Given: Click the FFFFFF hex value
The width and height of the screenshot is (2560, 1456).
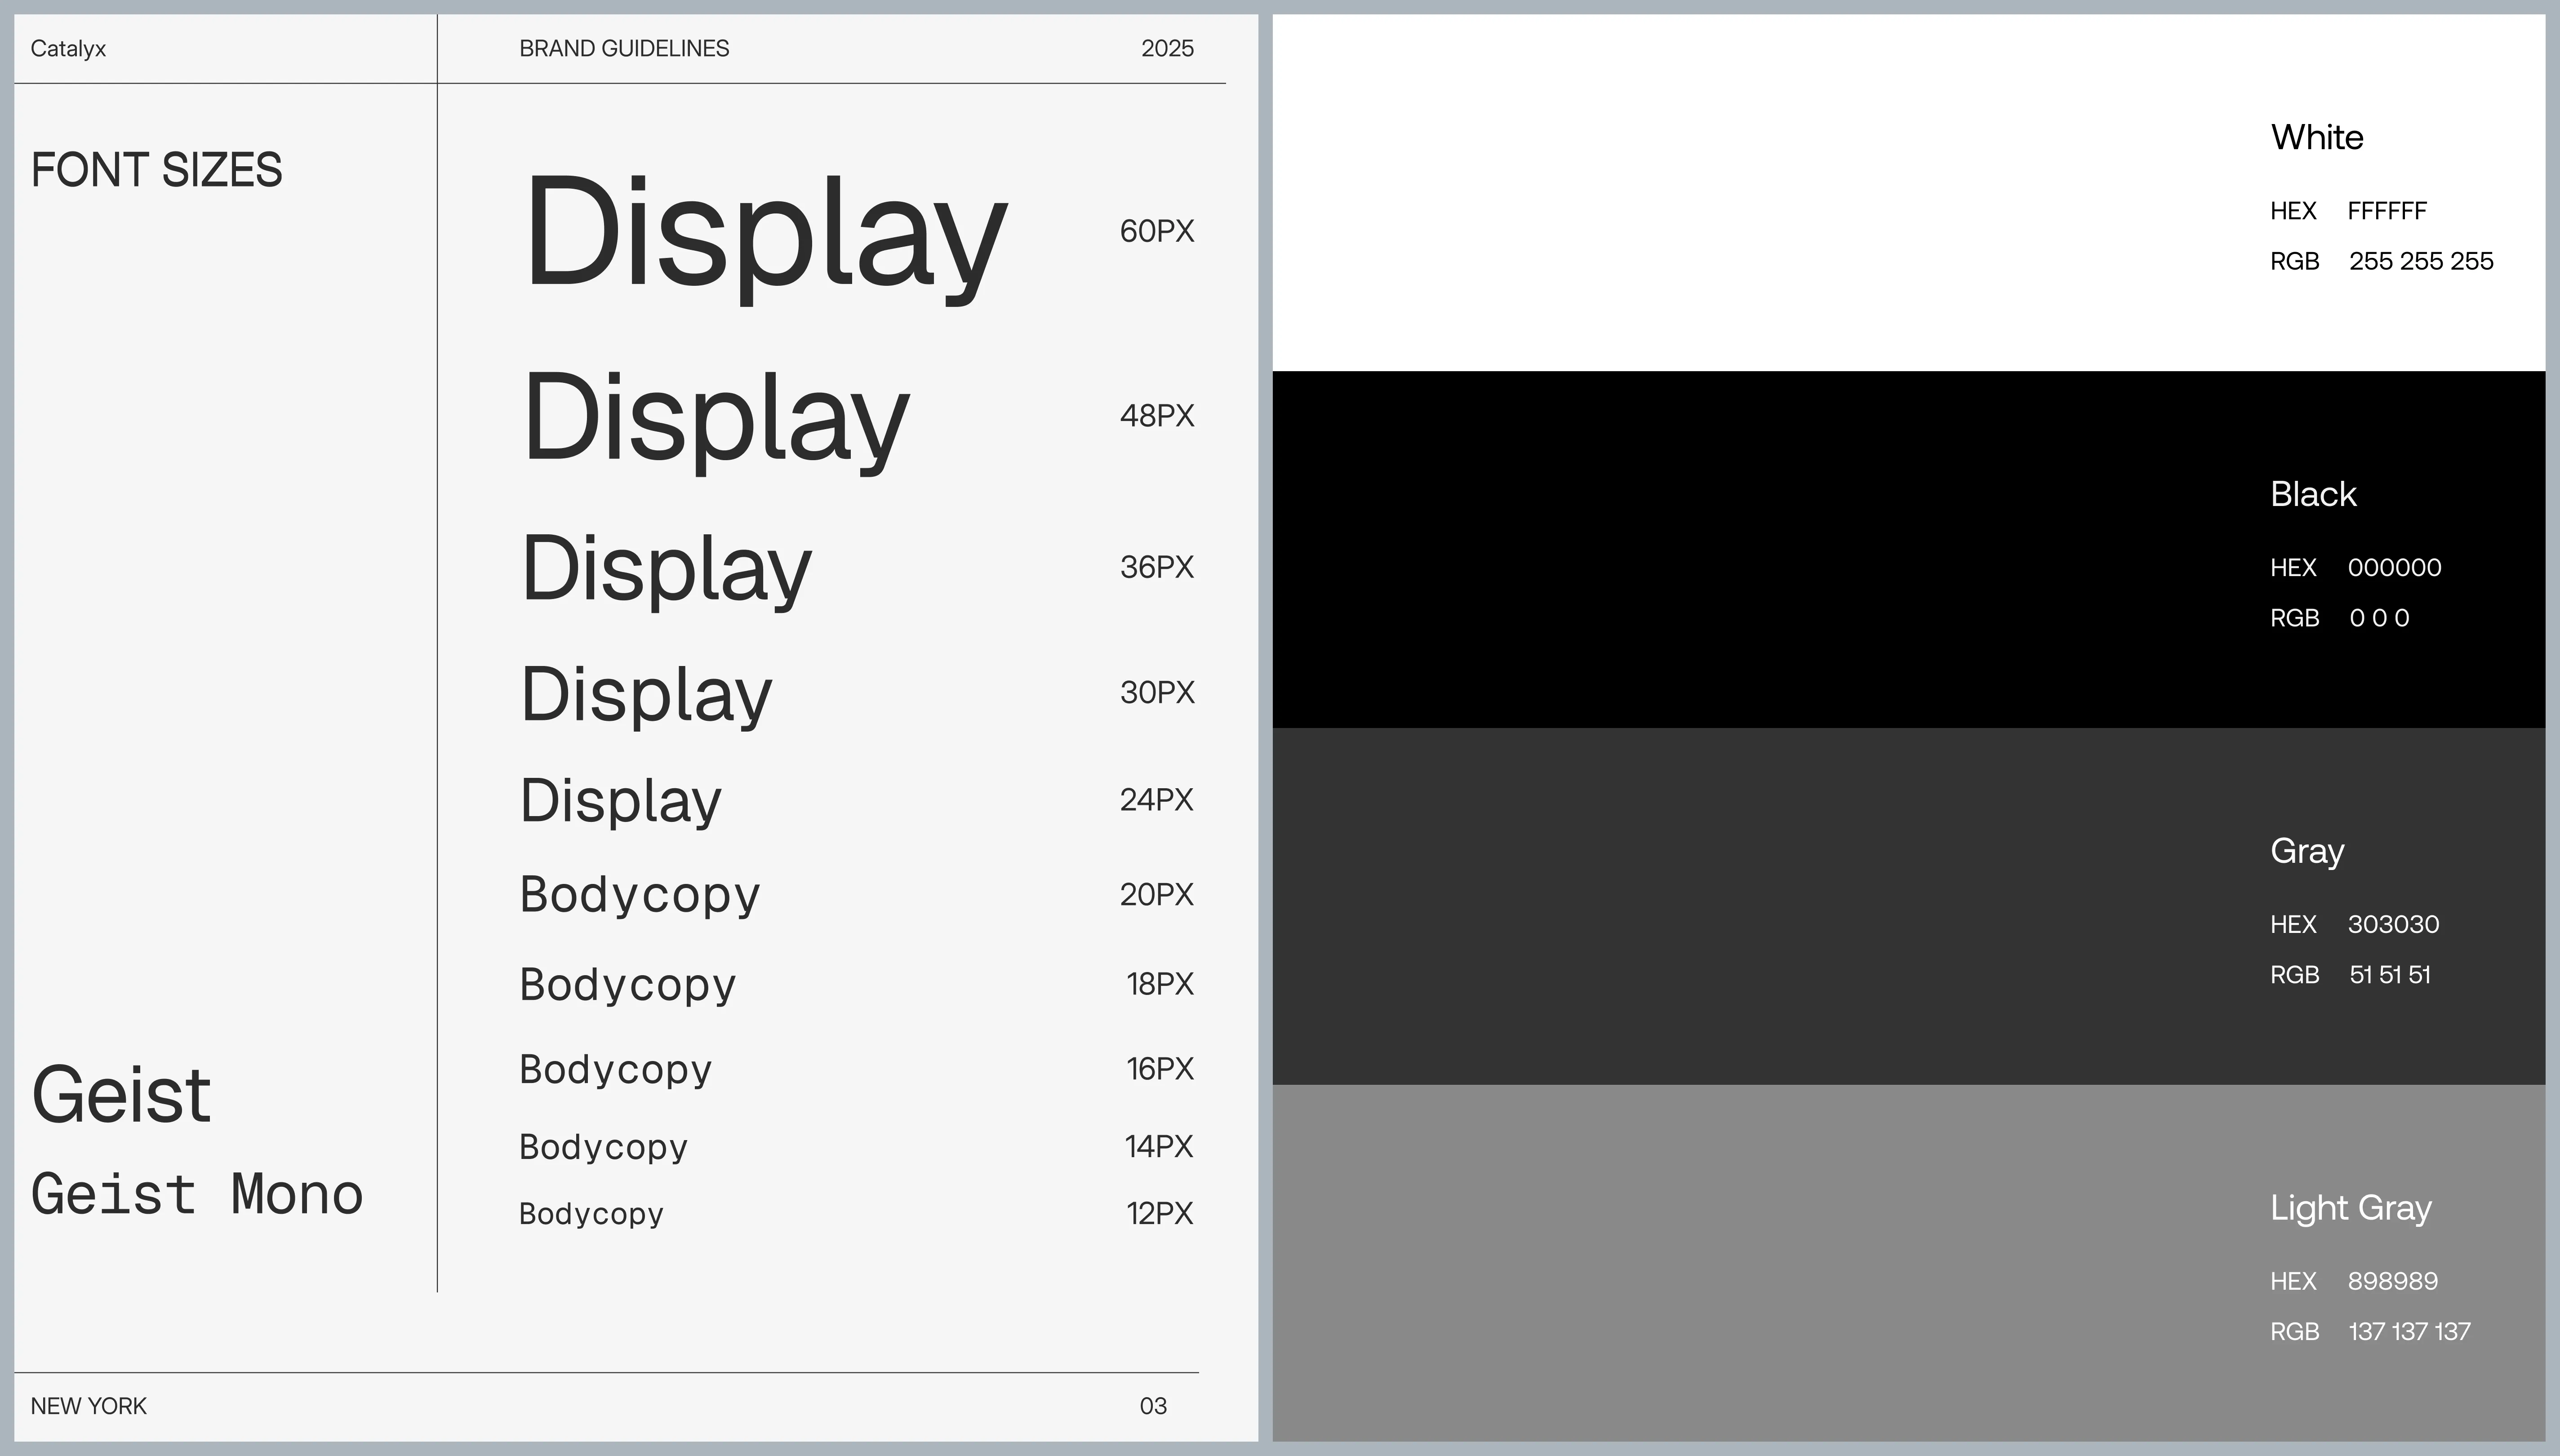Looking at the screenshot, I should click(2387, 211).
